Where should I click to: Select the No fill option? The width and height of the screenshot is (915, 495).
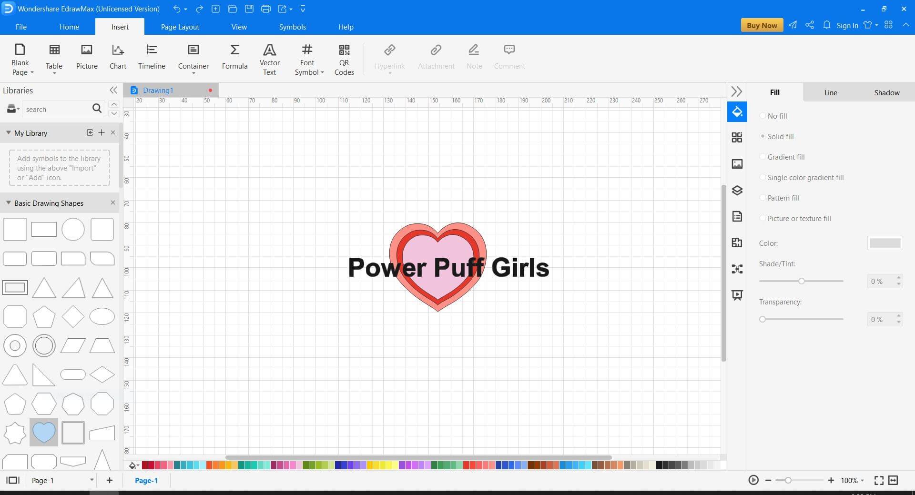point(773,116)
